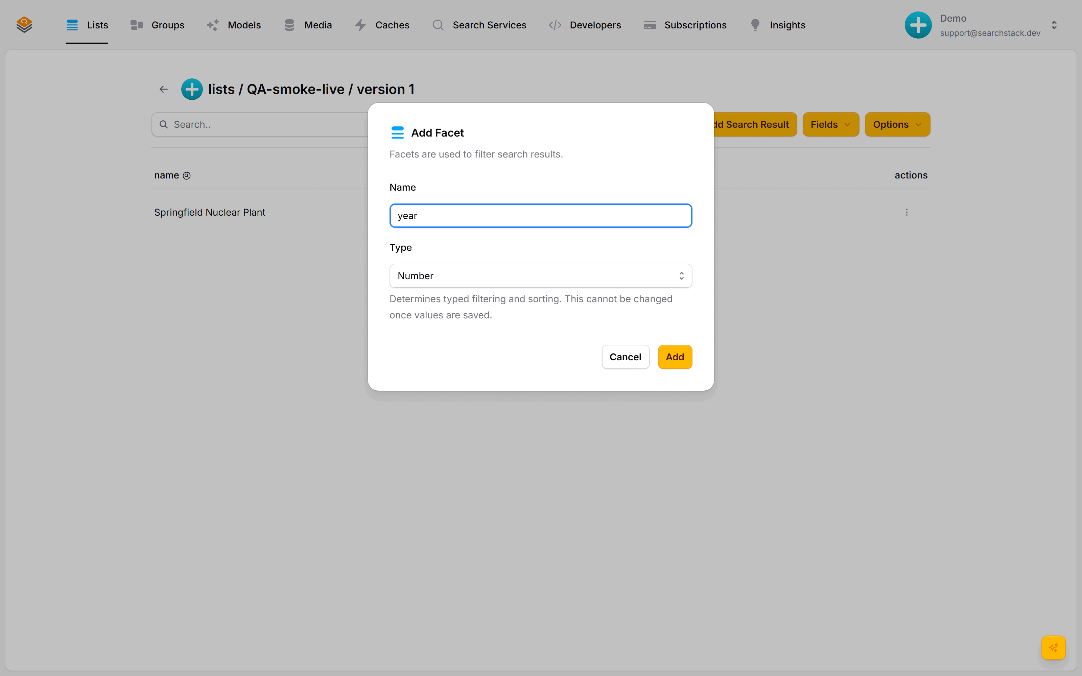Click the up-down arrows on the Type select

tap(681, 276)
